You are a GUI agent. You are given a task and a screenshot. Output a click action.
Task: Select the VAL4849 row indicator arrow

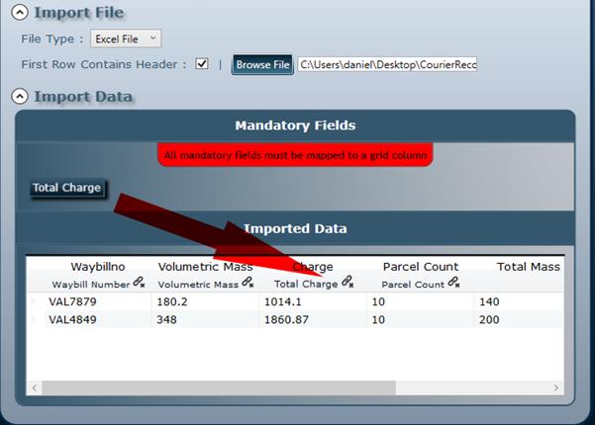pos(33,320)
